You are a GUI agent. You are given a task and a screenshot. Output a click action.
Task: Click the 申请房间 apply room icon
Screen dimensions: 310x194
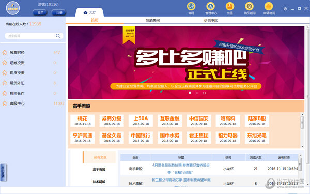(269, 8)
